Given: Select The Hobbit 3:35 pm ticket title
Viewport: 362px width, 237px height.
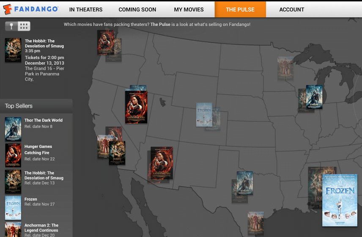Looking at the screenshot, I should click(x=44, y=44).
